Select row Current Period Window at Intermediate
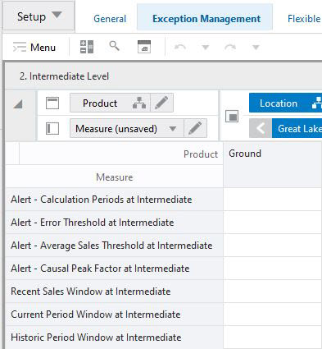 [114, 315]
